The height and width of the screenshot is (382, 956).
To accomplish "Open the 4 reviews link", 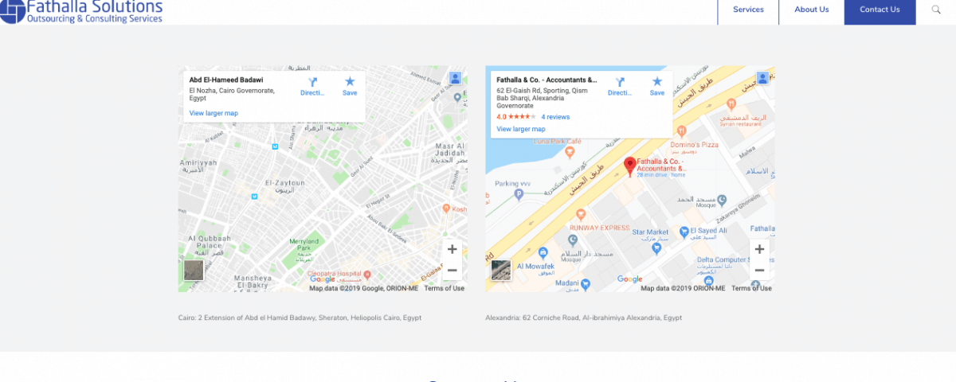I will click(x=555, y=117).
